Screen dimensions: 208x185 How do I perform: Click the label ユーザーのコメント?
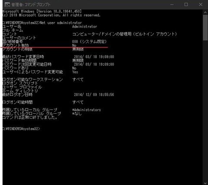pos(19,38)
